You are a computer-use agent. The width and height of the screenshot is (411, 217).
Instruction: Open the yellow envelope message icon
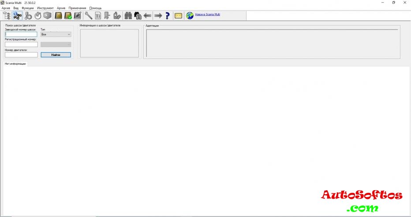point(178,16)
